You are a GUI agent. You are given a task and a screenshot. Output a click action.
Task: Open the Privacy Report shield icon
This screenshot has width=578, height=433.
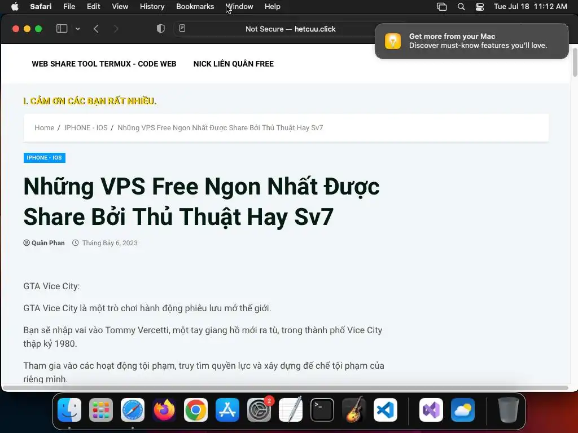(161, 29)
